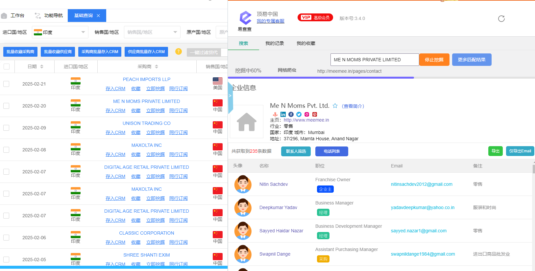Click the 停止挖掘 button
535x271 pixels.
[x=434, y=60]
